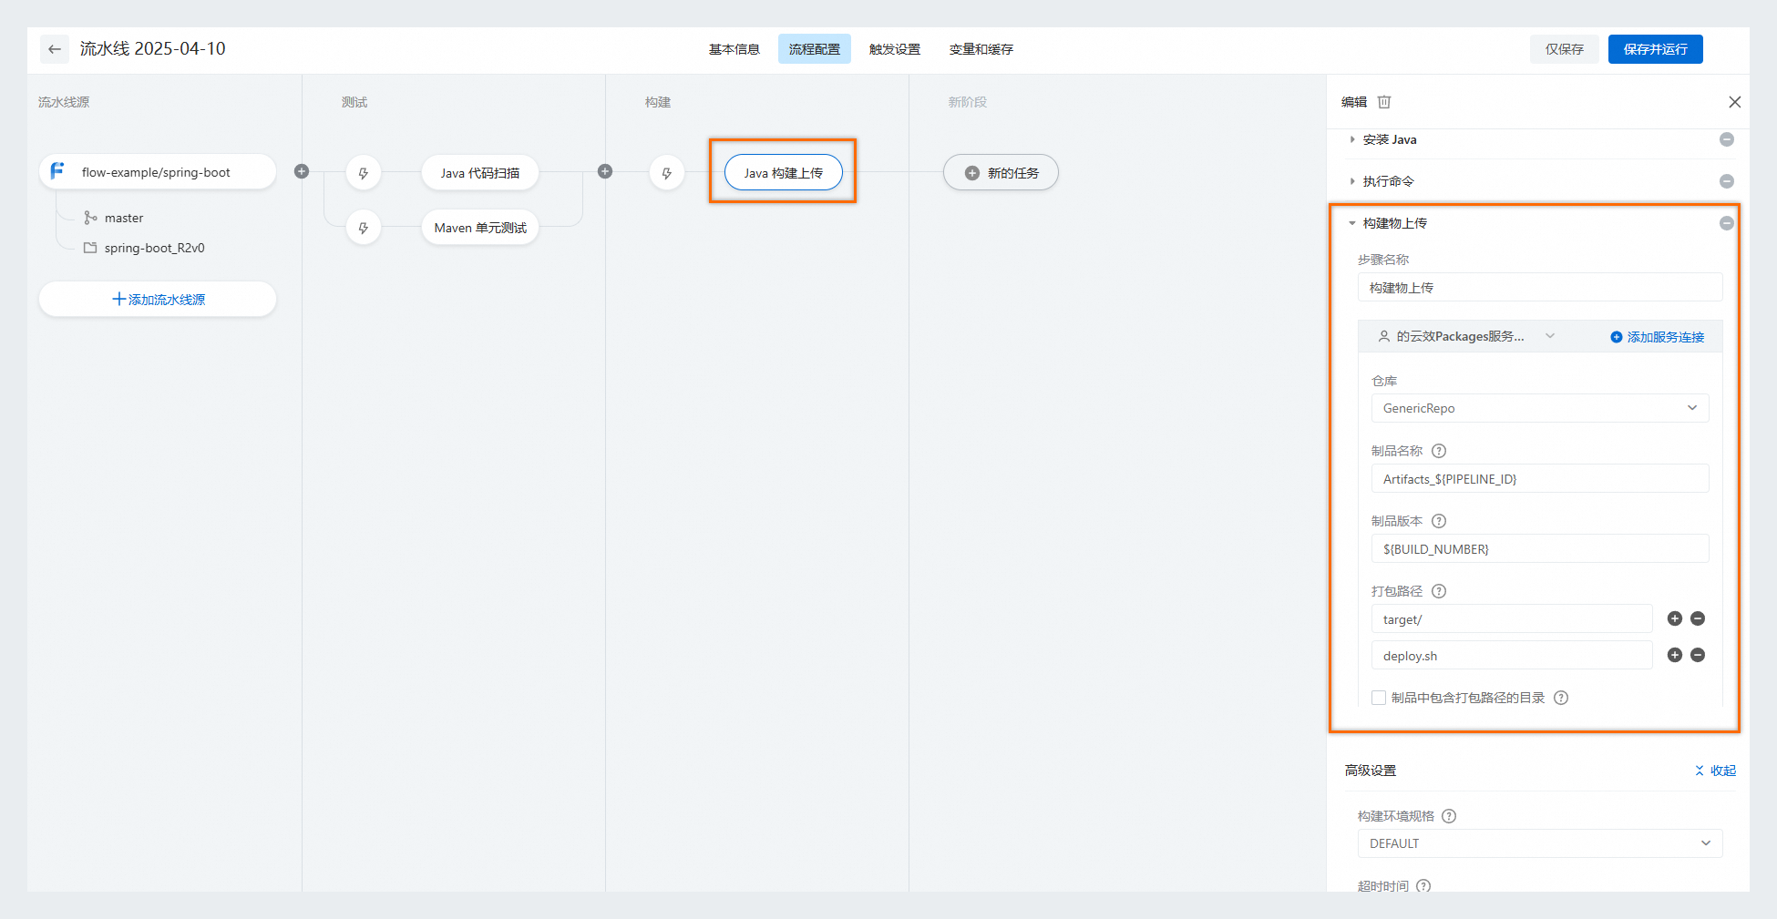Remove the target/ packaging path
Screen dimensions: 1777x919
[1698, 618]
